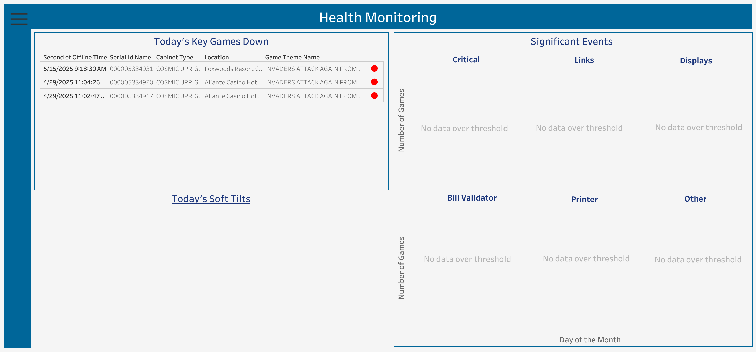Screen dimensions: 756x352
Task: Switch to the Today's Soft Tilts section
Action: [x=211, y=199]
